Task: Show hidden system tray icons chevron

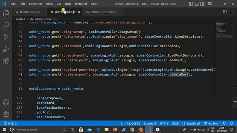Action: (190, 130)
